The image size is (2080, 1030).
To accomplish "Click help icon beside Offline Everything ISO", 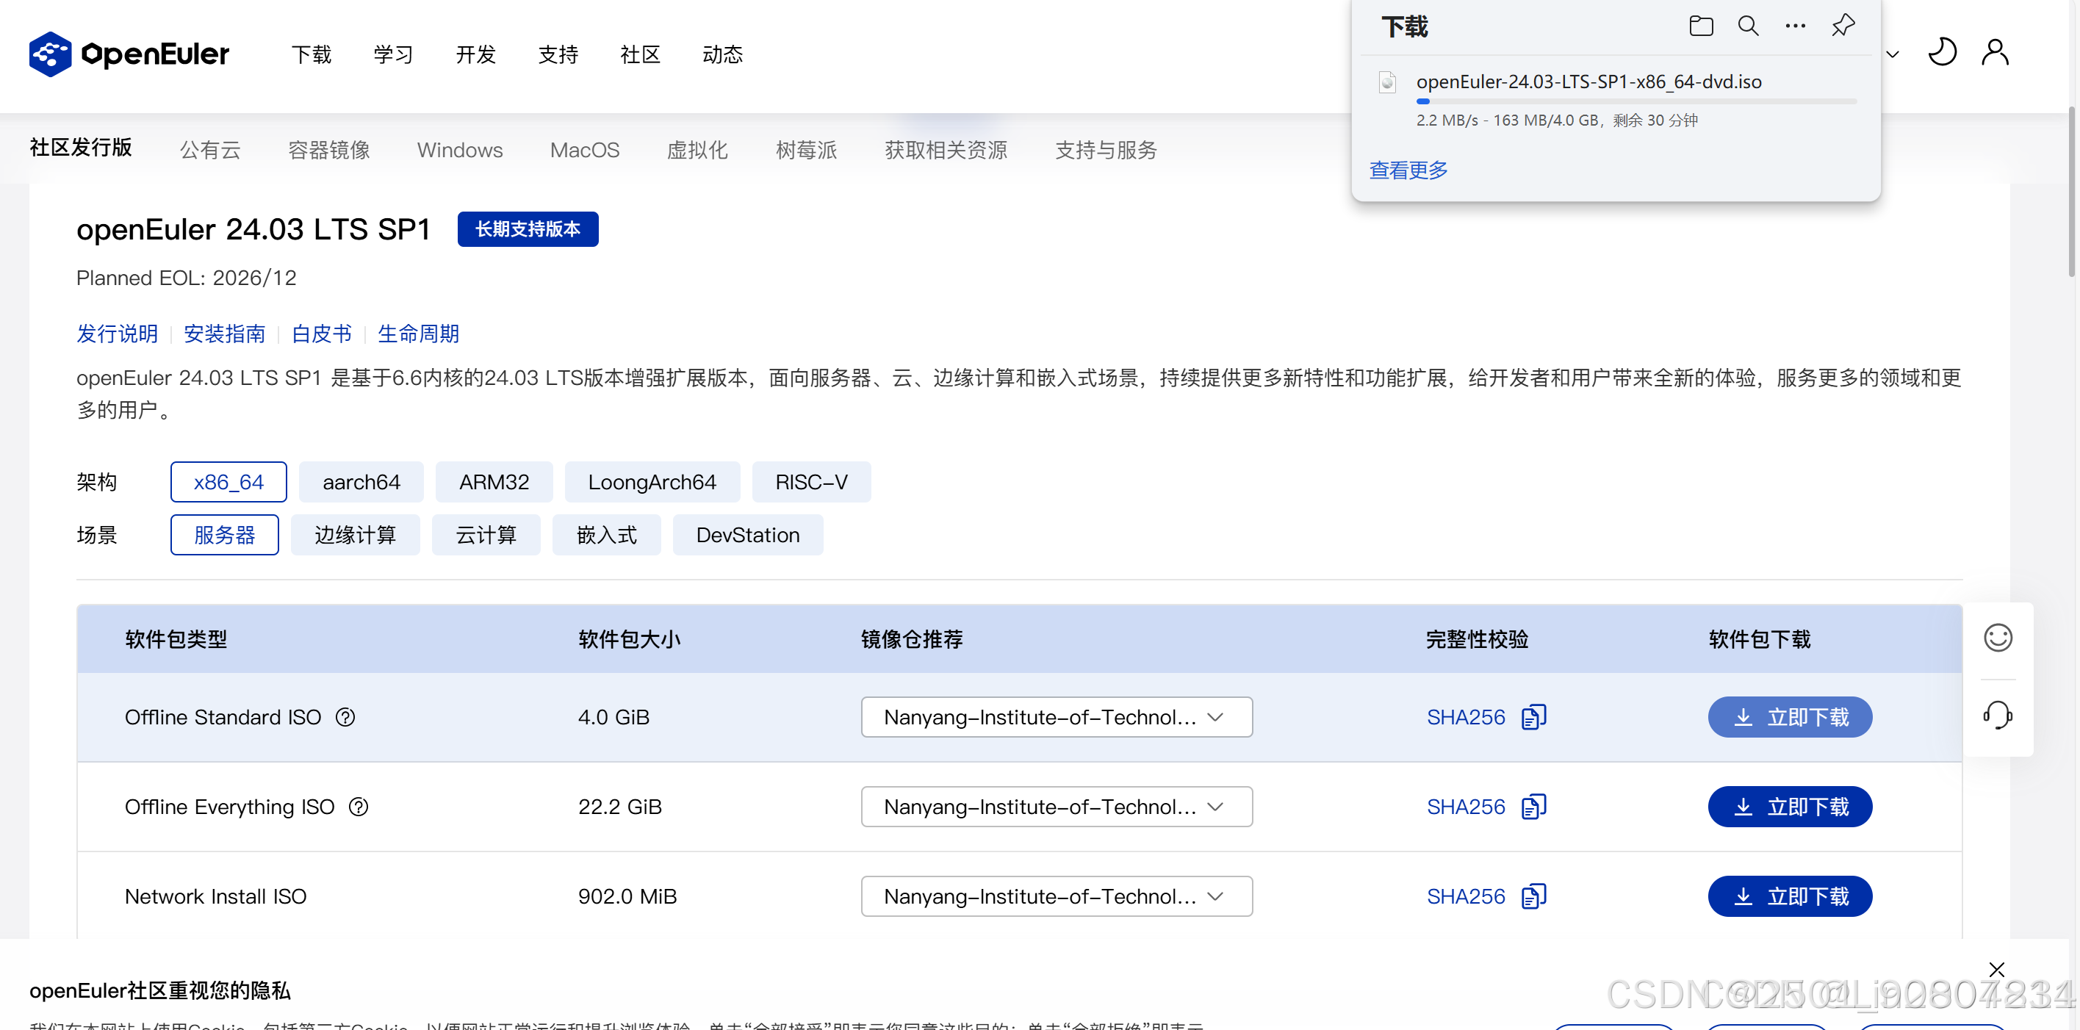I will (359, 807).
